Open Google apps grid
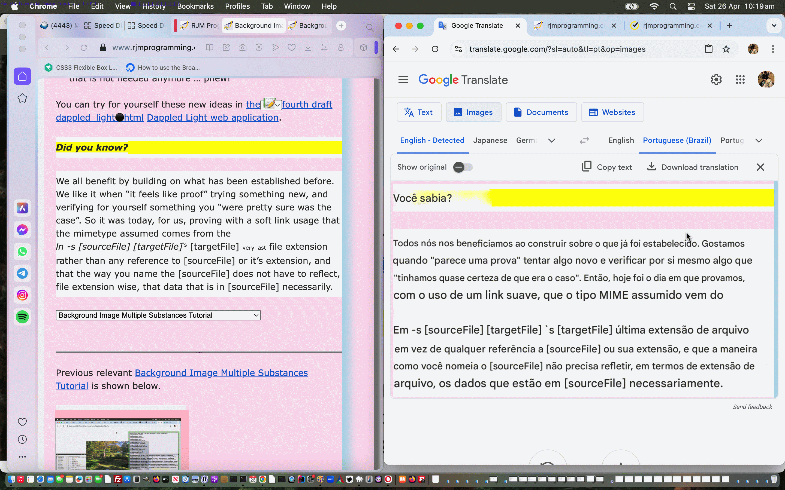The image size is (785, 490). tap(740, 79)
